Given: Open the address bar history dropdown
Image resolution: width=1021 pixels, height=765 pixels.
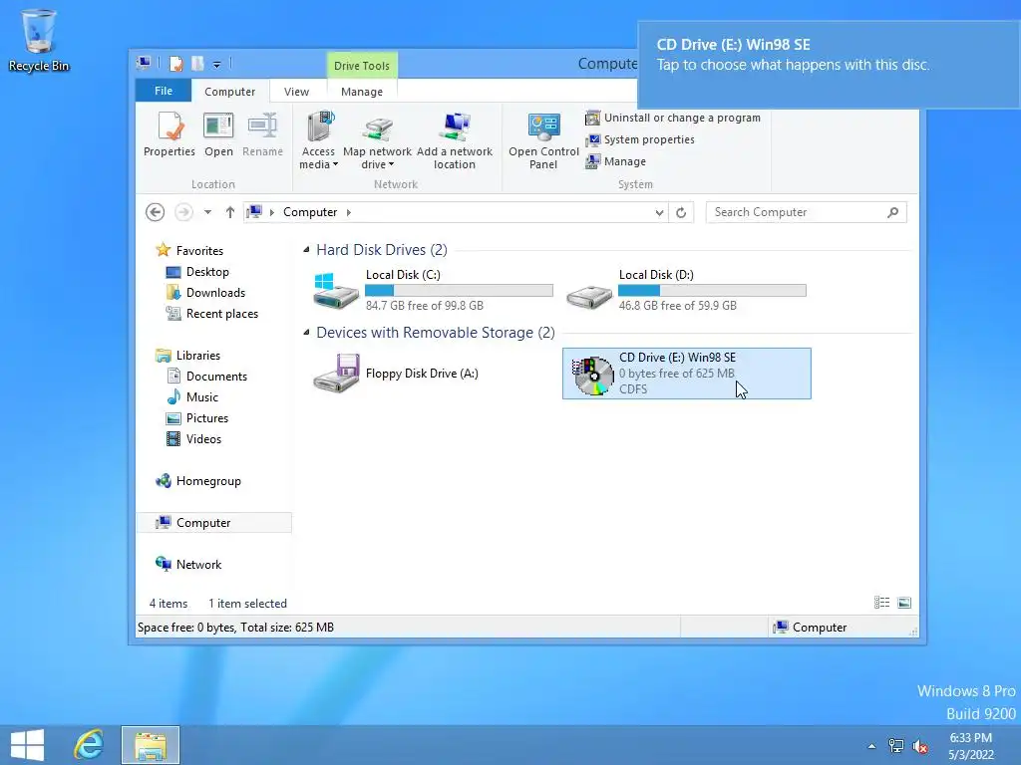Looking at the screenshot, I should click(x=659, y=213).
